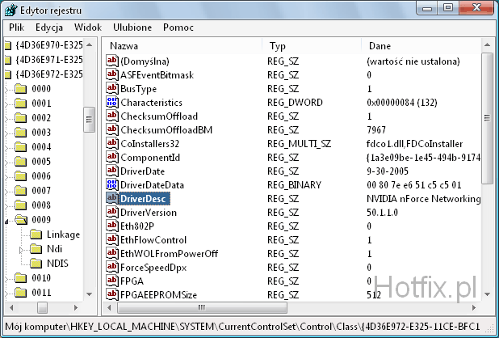Select the 0007 key in tree
This screenshot has width=499, height=338.
pyautogui.click(x=41, y=191)
